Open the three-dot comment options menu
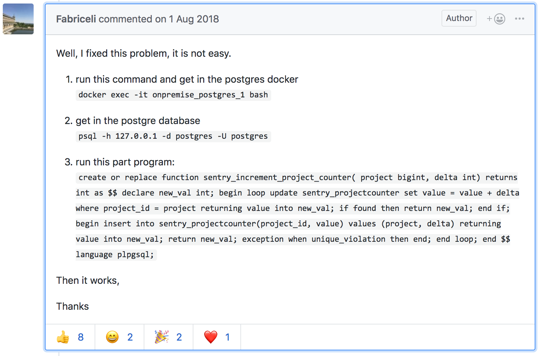Image resolution: width=541 pixels, height=356 pixels. [x=520, y=19]
